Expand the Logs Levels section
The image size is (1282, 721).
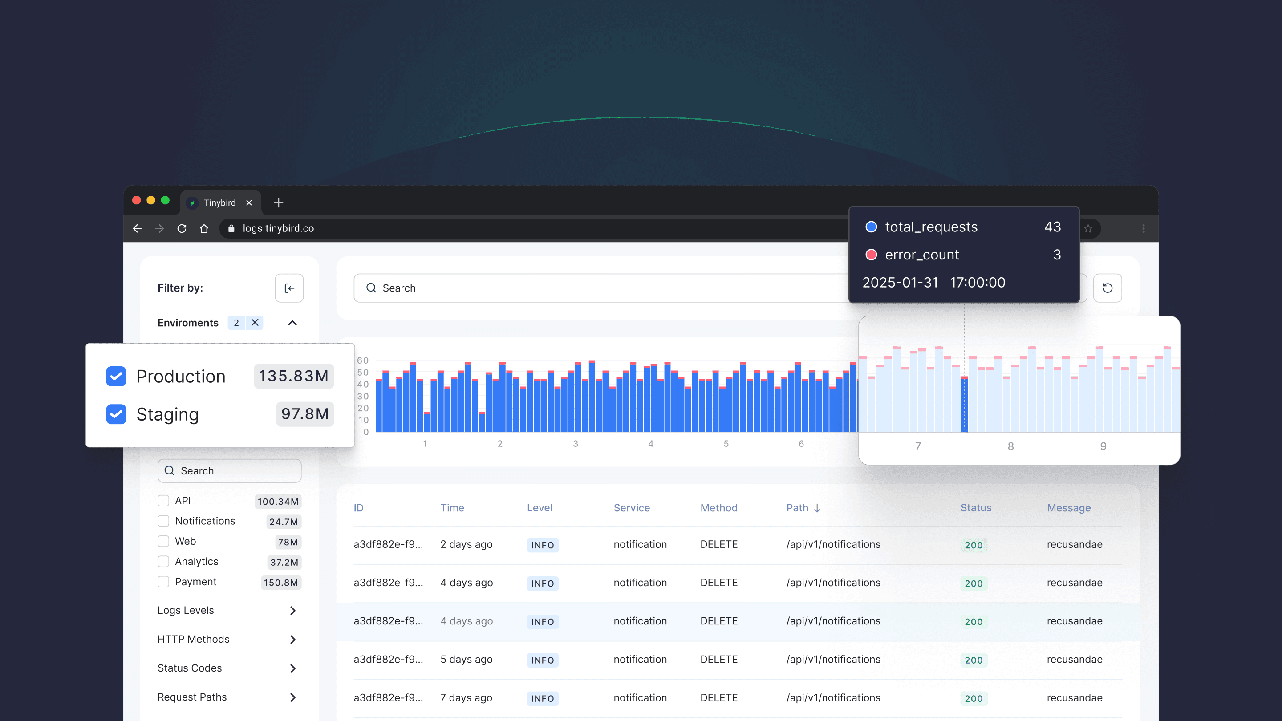292,611
